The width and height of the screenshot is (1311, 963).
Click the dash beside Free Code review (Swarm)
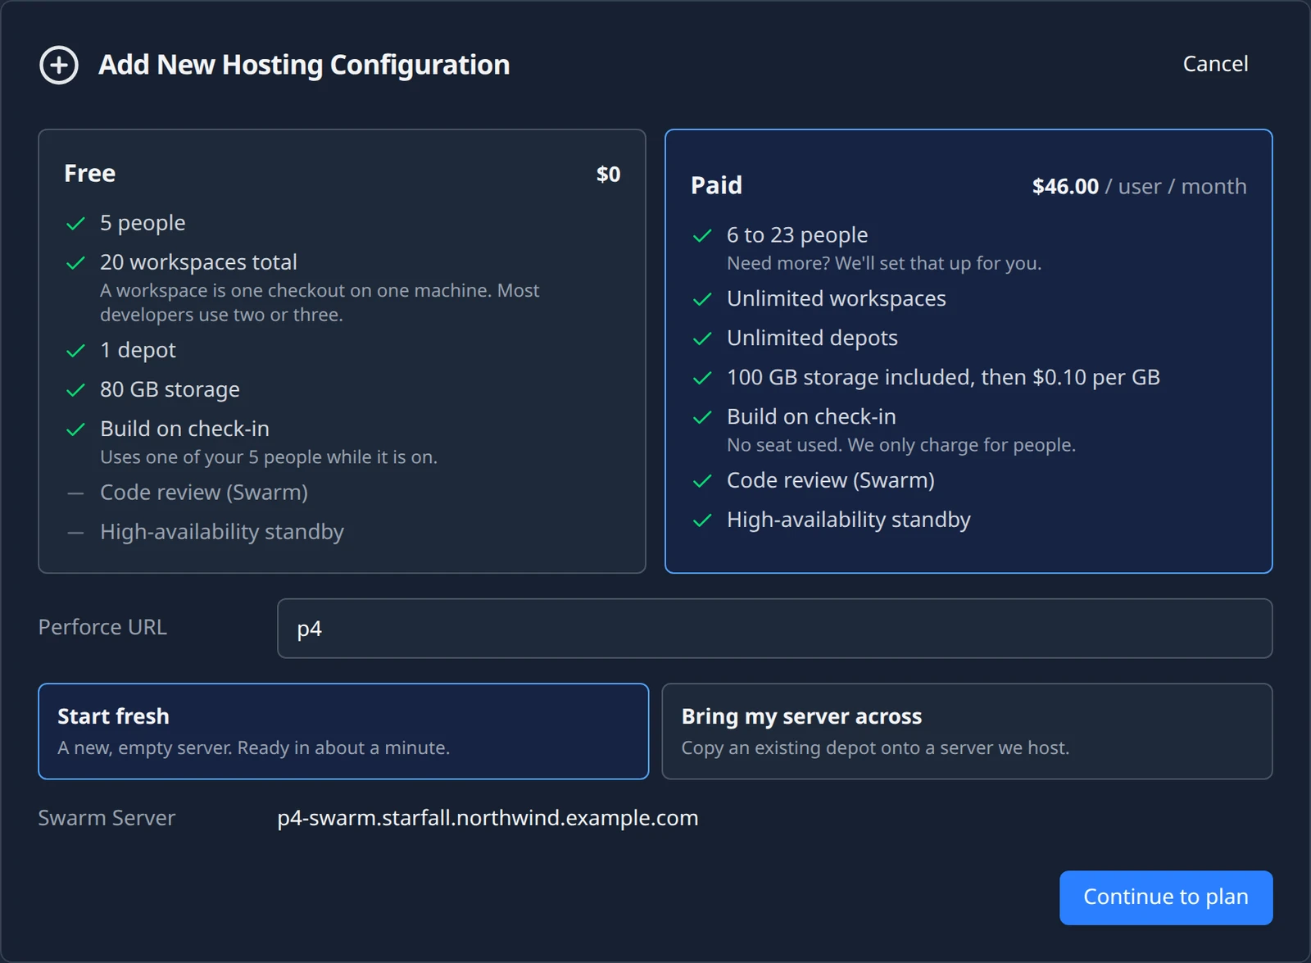75,493
